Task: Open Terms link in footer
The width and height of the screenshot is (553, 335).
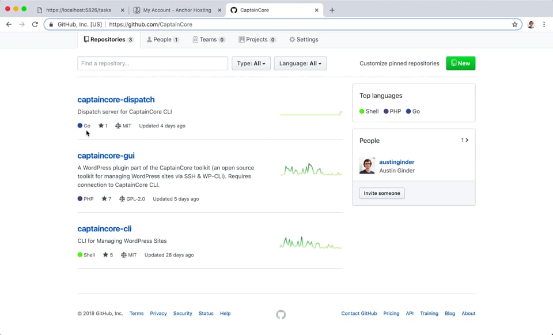Action: coord(137,314)
